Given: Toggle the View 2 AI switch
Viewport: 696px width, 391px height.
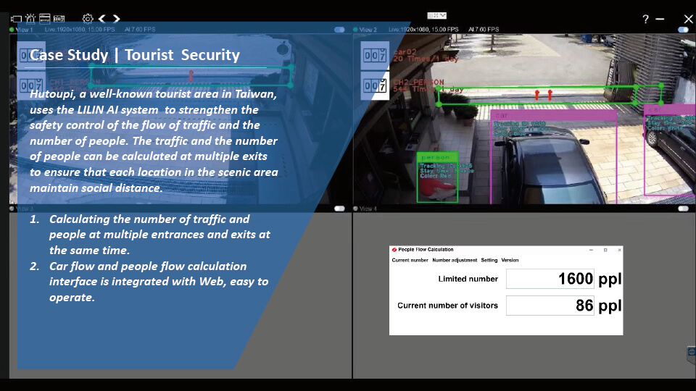Looking at the screenshot, I should click(x=683, y=30).
